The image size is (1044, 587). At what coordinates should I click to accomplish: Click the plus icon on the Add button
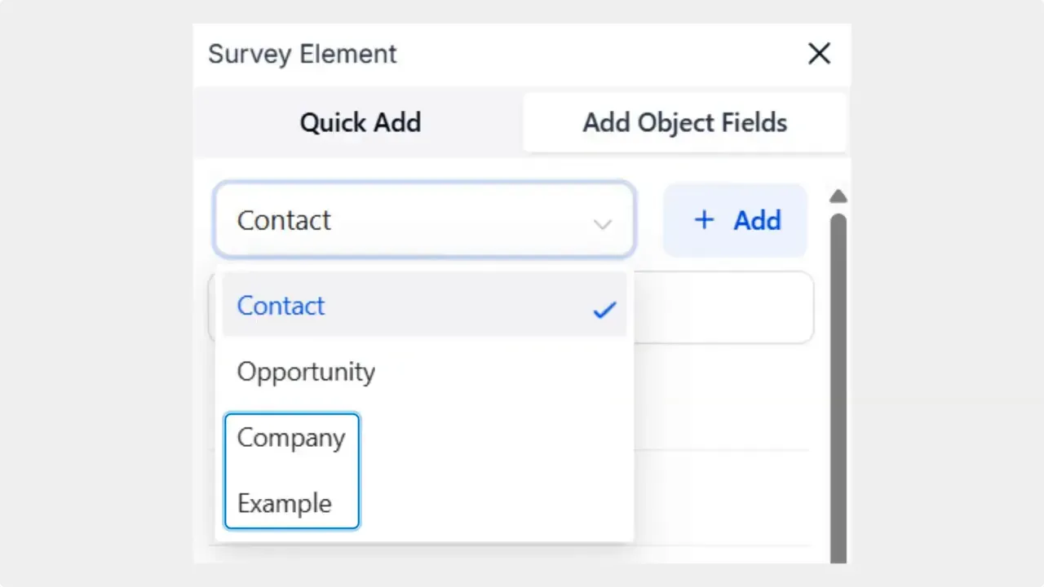tap(703, 220)
